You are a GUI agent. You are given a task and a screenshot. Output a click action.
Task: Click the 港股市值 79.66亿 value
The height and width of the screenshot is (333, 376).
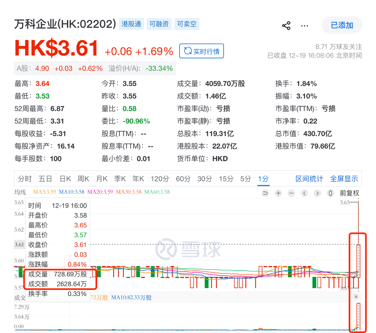click(323, 146)
